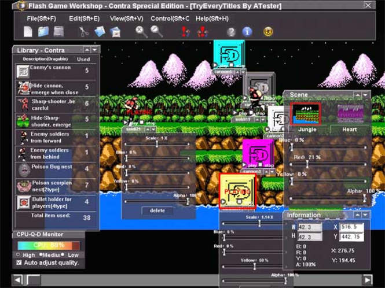Image resolution: width=385 pixels, height=288 pixels.
Task: Click the blue info icon
Action: (x=247, y=32)
